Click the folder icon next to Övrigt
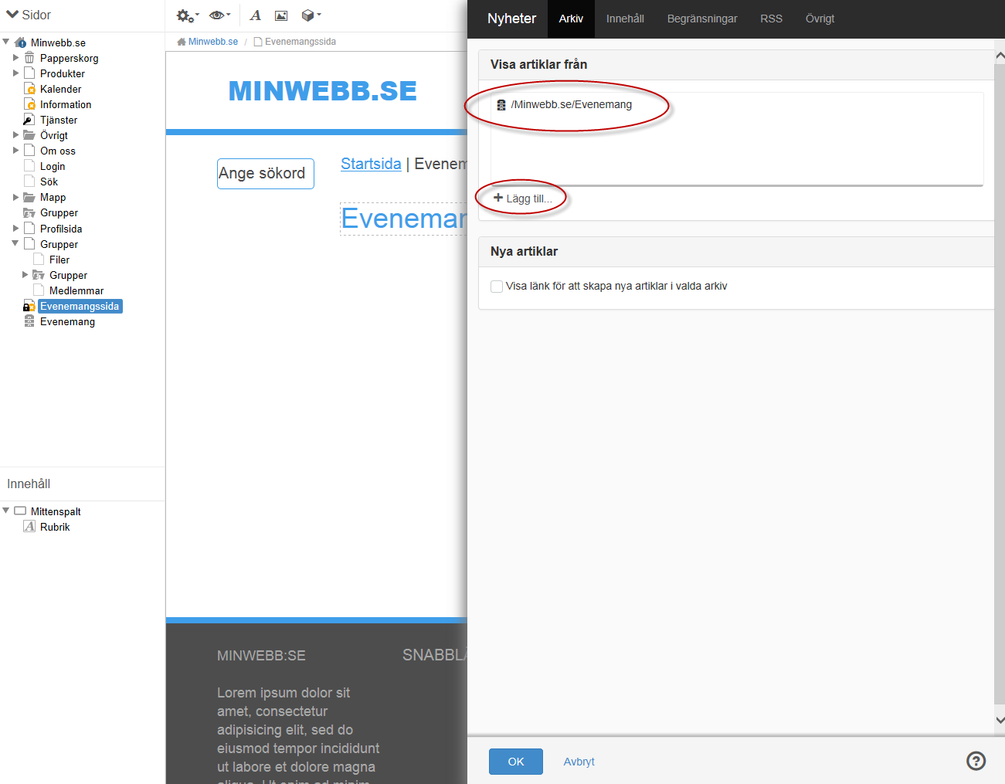 coord(29,135)
